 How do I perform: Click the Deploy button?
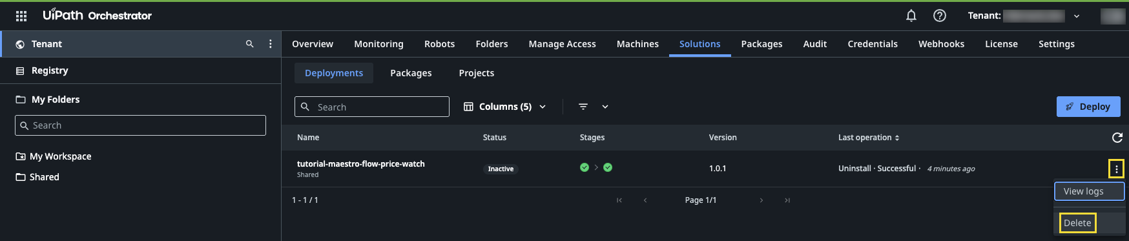click(1088, 107)
